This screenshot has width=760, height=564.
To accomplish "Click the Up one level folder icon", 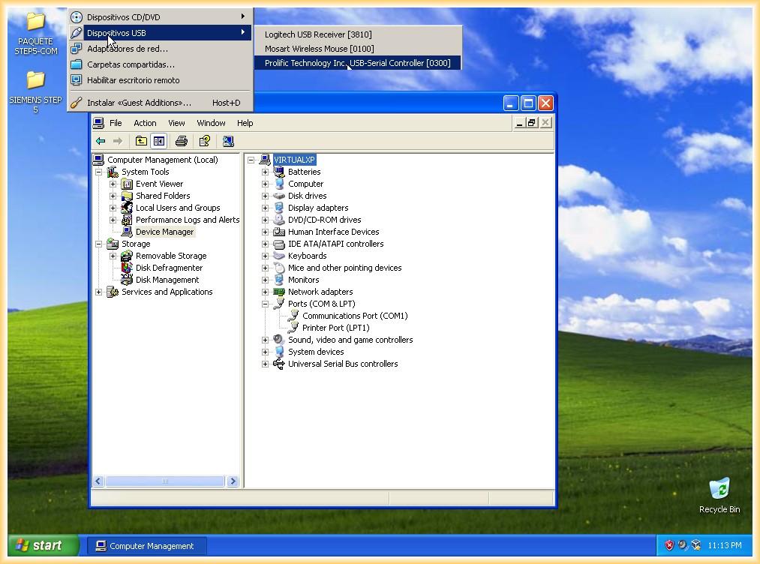I will [x=141, y=141].
